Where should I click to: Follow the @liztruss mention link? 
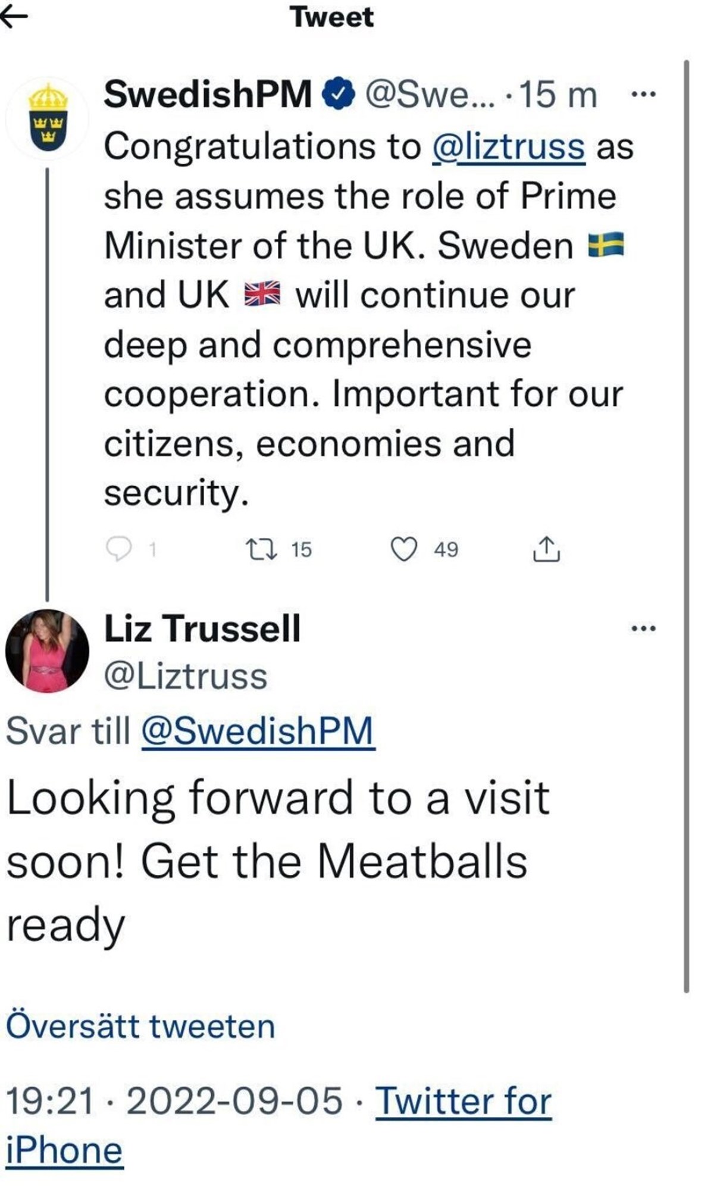pos(509,146)
